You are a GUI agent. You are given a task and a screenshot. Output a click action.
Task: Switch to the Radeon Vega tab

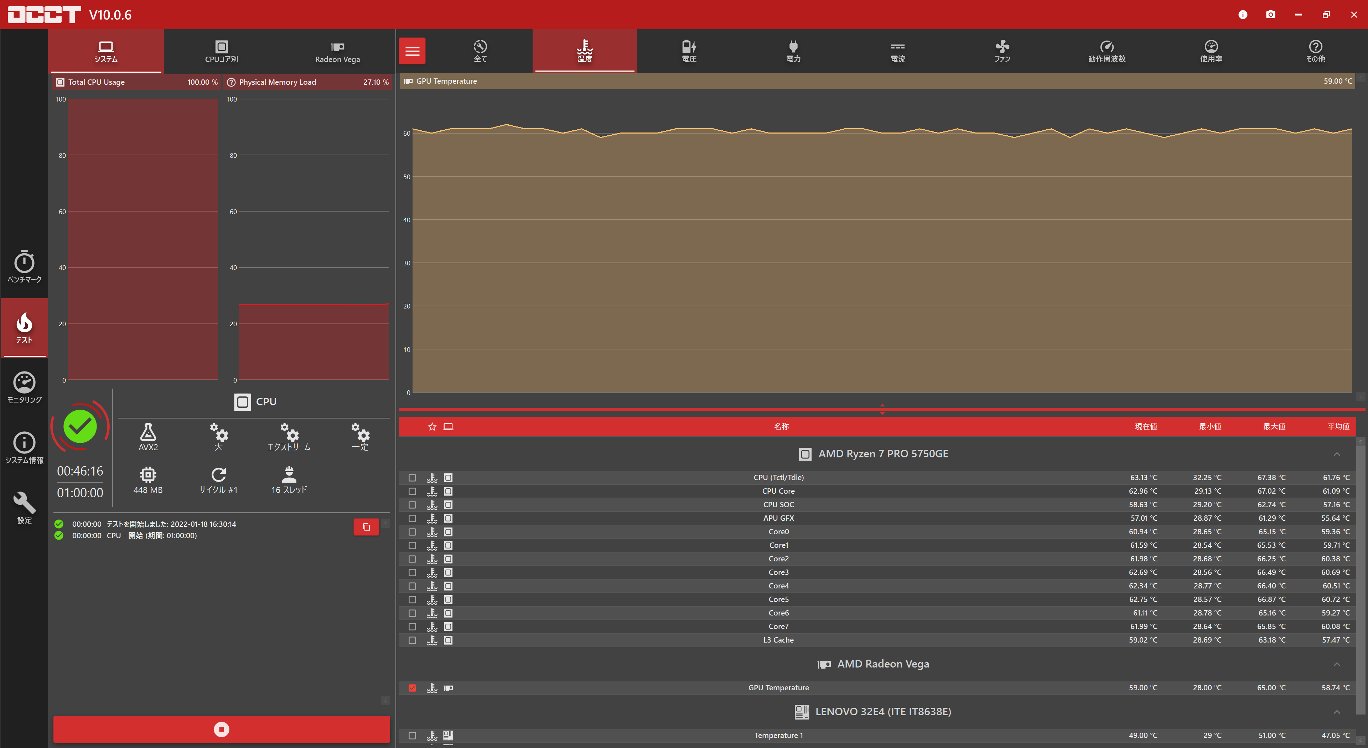pos(337,51)
